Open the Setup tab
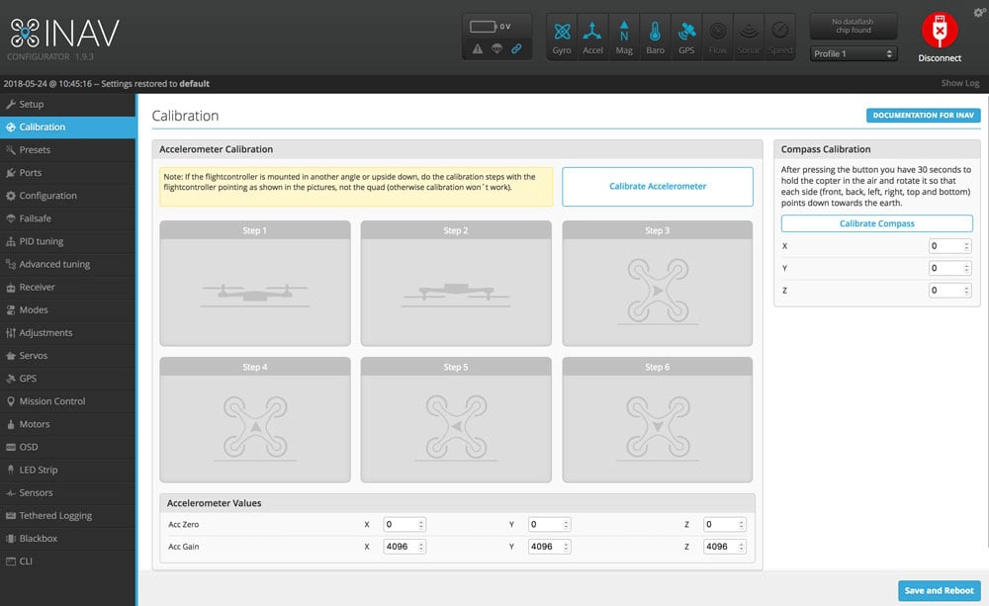This screenshot has width=989, height=606. coord(67,104)
